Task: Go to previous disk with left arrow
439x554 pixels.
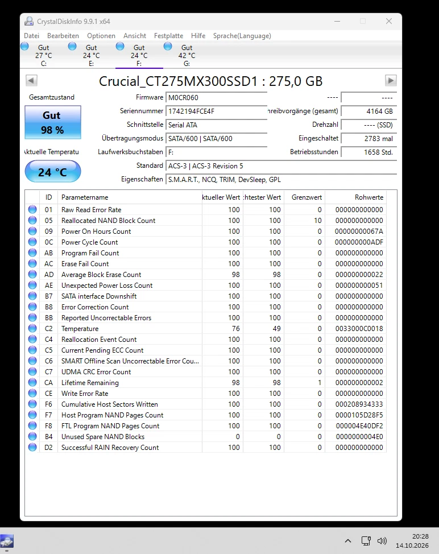Action: point(31,81)
